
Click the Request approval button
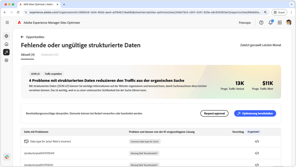[x=214, y=113]
